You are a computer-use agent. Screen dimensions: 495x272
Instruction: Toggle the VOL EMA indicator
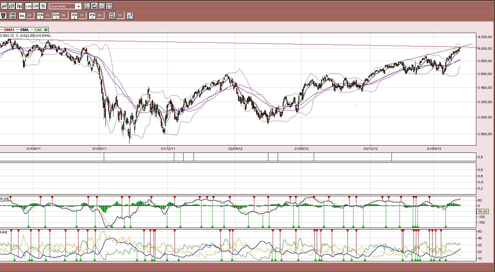112,16
